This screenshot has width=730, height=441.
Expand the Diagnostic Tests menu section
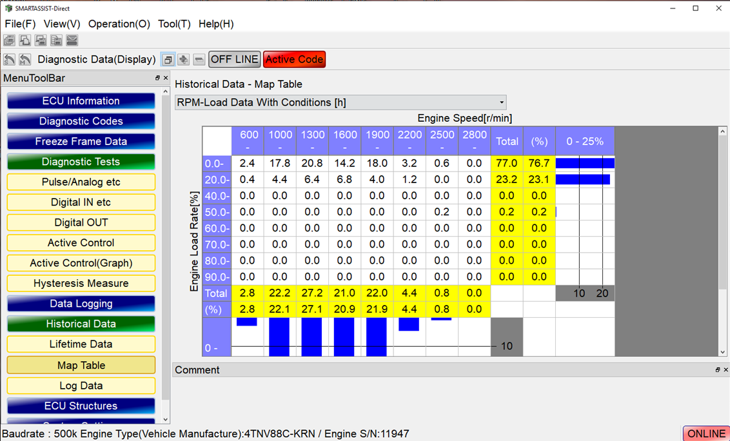tap(81, 162)
